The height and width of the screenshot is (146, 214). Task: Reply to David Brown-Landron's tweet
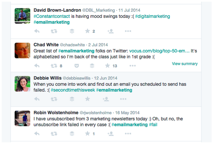click(37, 31)
